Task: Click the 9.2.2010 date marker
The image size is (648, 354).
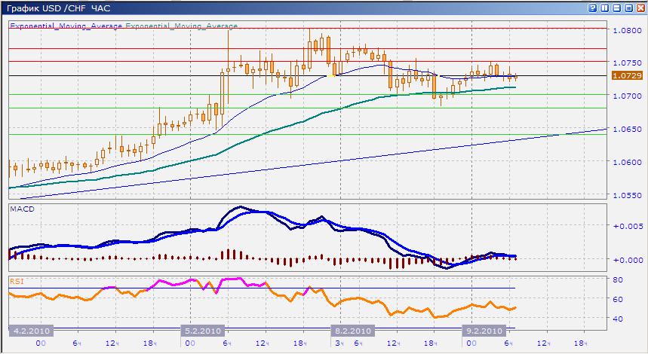Action: click(484, 331)
